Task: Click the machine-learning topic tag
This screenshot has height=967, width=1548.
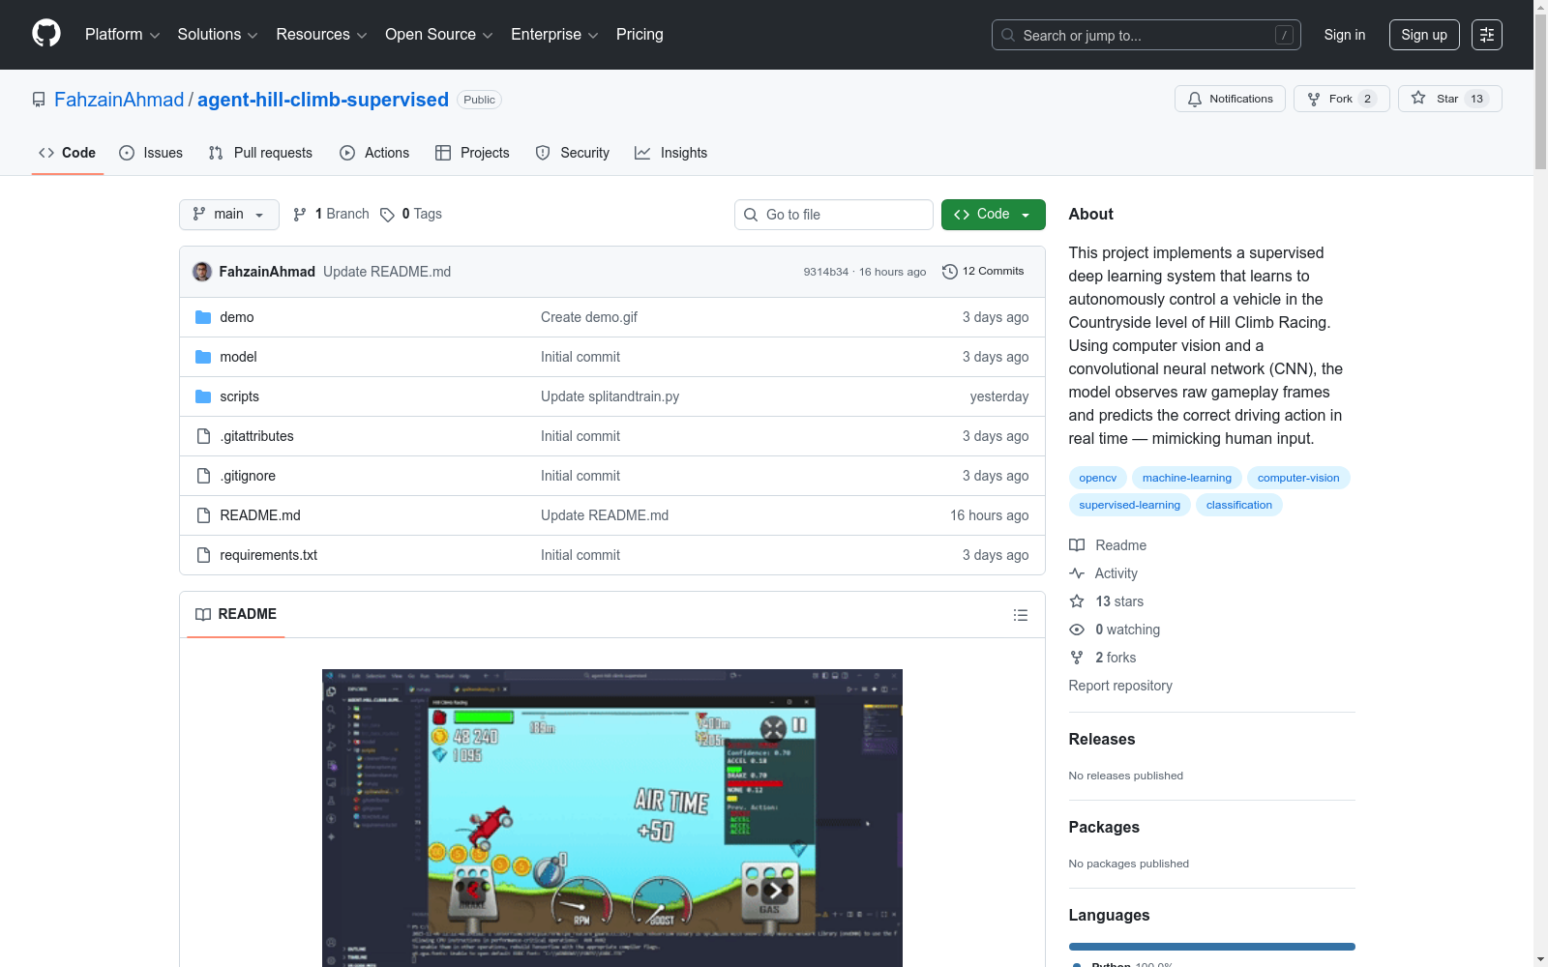Action: pyautogui.click(x=1187, y=478)
